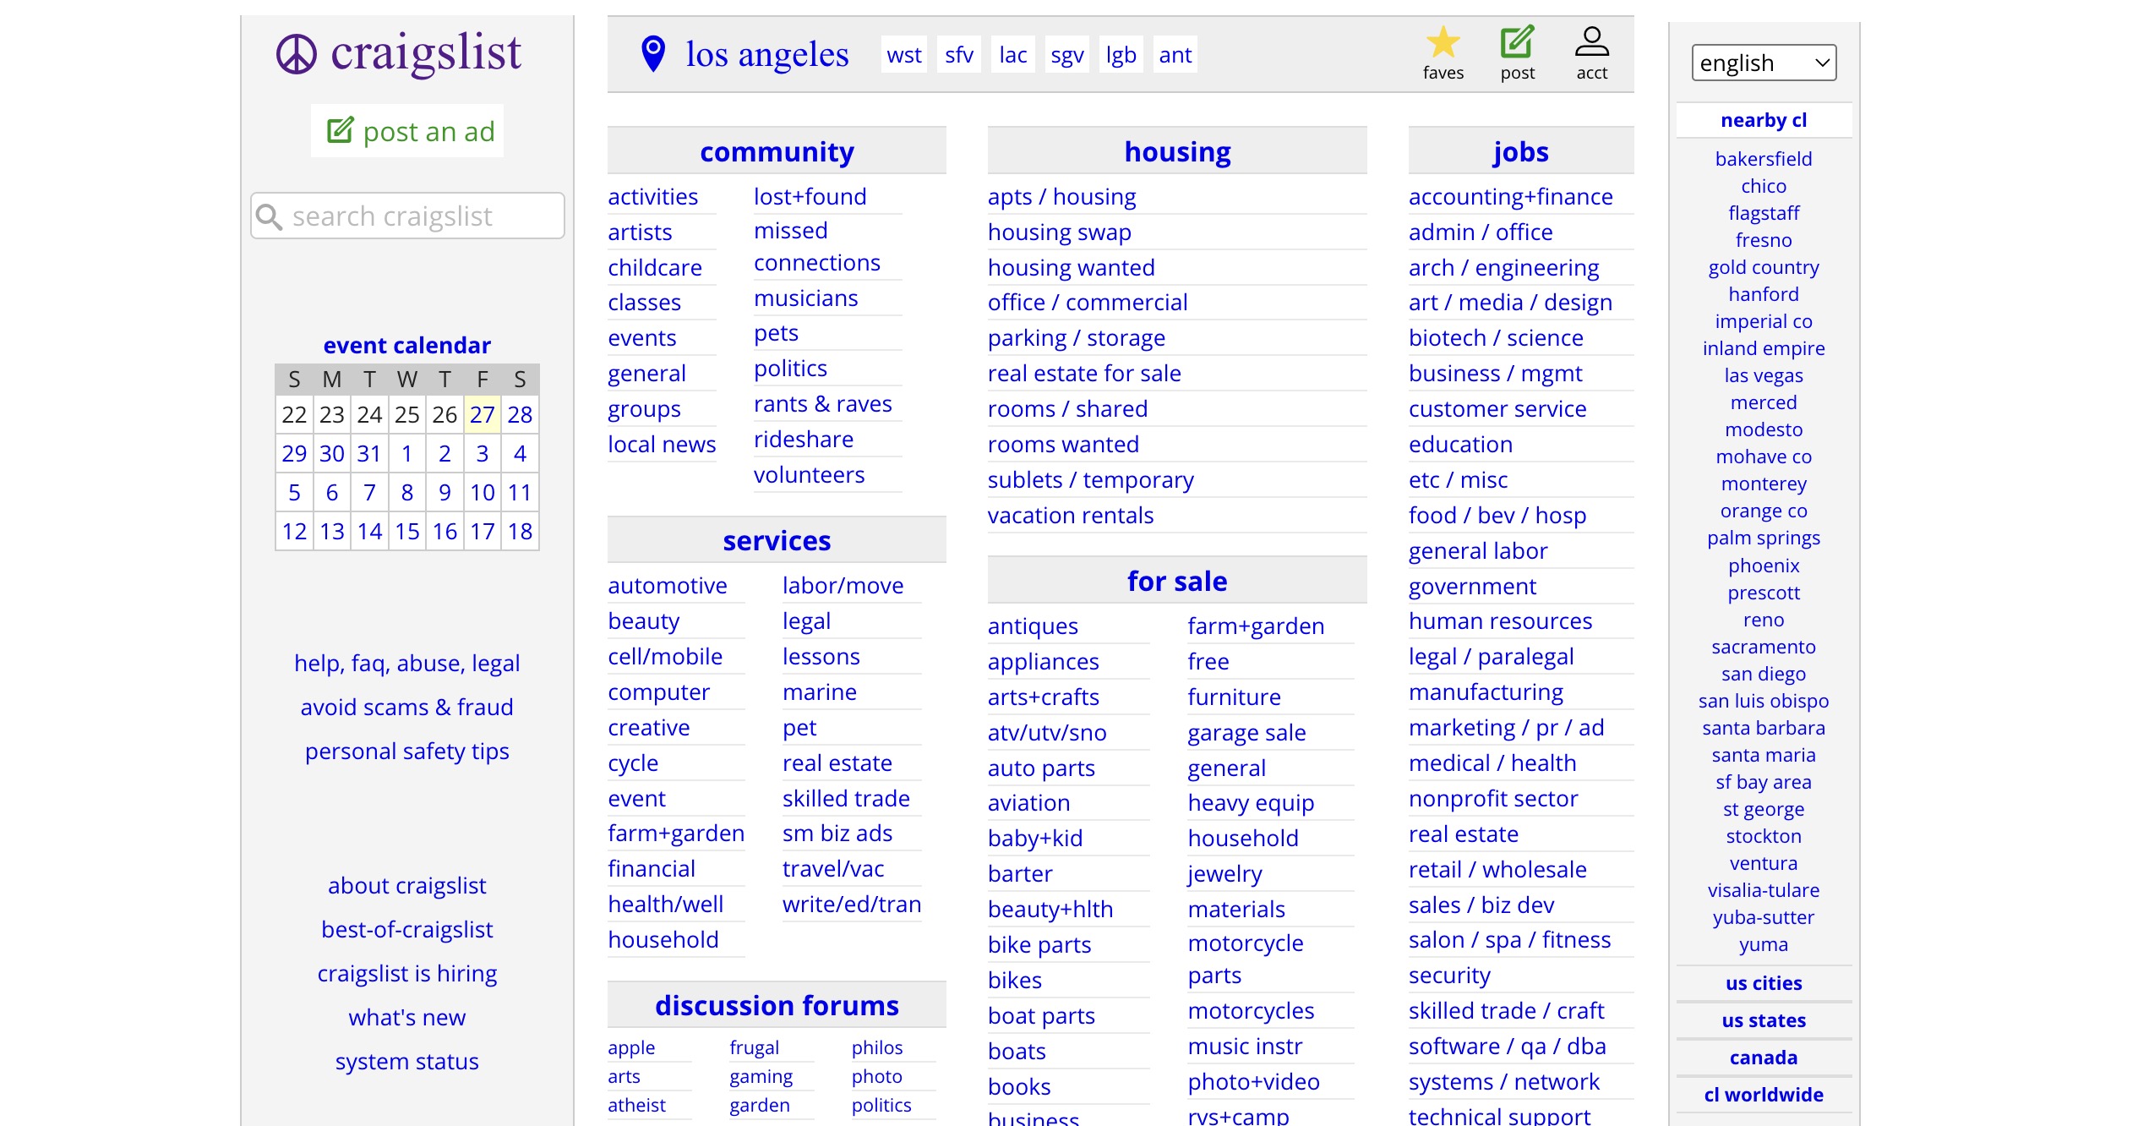Expand the 'us states' section
Image resolution: width=2138 pixels, height=1126 pixels.
[x=1763, y=1020]
